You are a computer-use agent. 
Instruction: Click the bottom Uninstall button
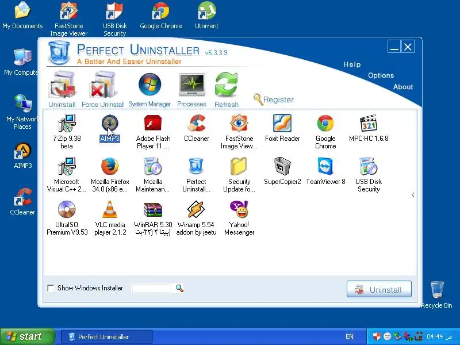pos(379,289)
